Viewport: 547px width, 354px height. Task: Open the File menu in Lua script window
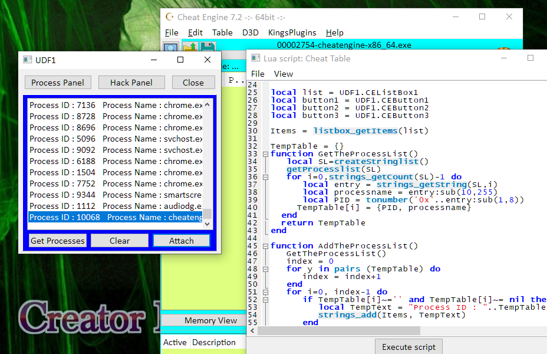tap(258, 74)
